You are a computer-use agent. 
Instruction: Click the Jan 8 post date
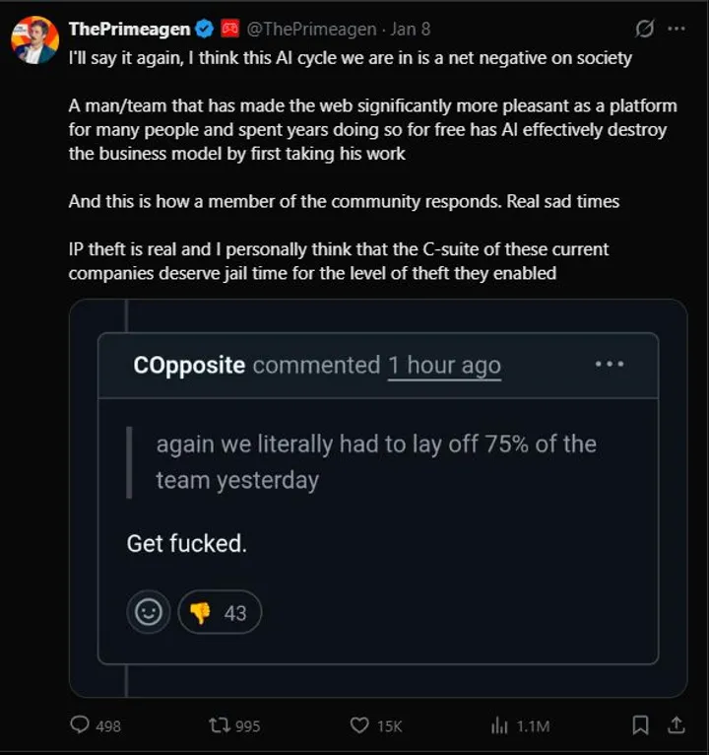408,30
